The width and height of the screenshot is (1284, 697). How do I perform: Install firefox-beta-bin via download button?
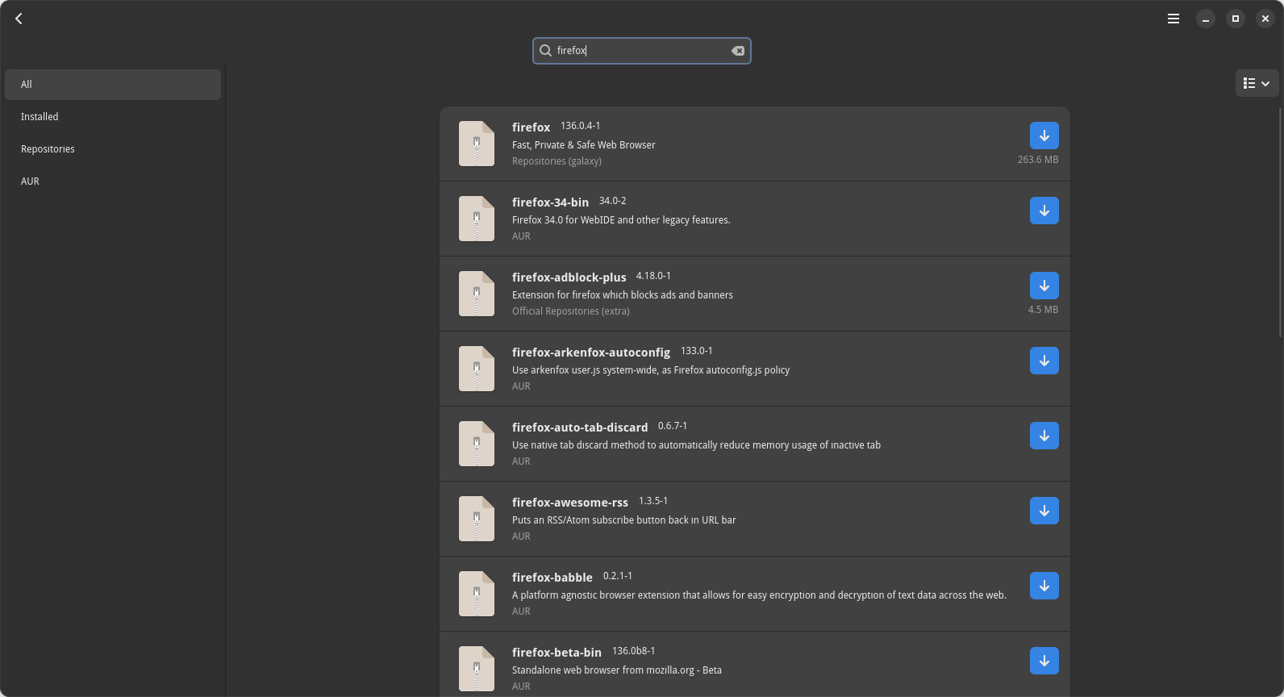click(1044, 661)
